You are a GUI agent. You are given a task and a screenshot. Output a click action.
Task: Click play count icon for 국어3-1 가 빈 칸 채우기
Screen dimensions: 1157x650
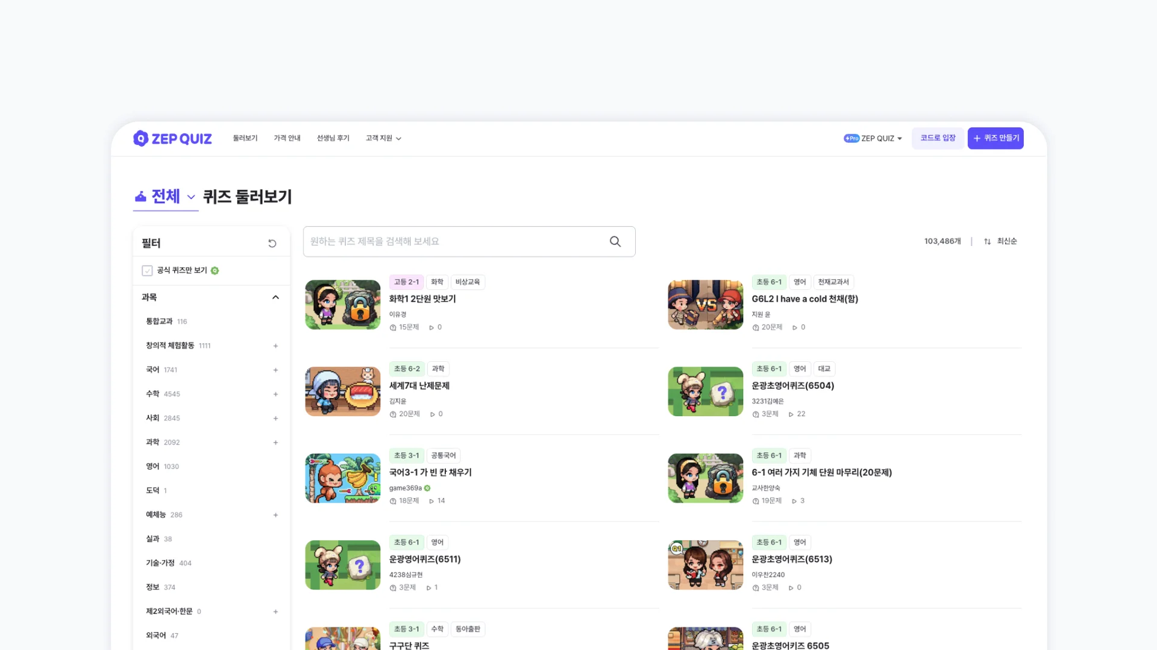(x=431, y=501)
